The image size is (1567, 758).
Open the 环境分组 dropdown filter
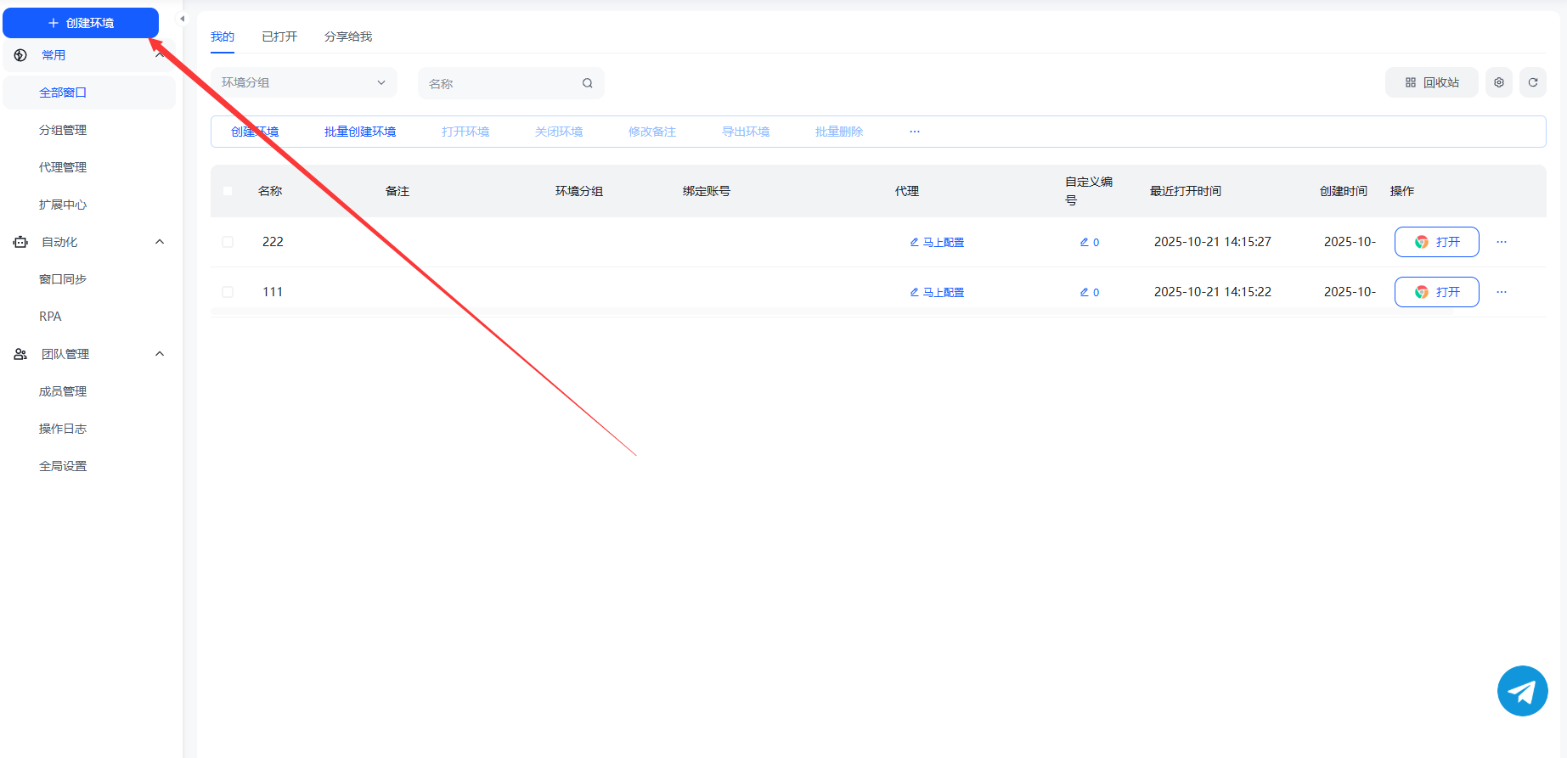(303, 82)
